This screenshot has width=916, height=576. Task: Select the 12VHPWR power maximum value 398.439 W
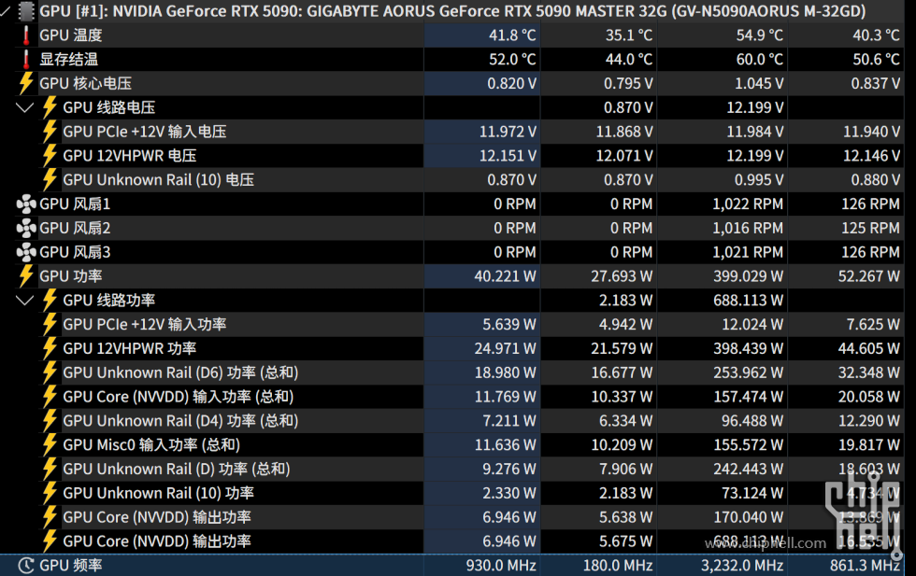click(x=749, y=348)
